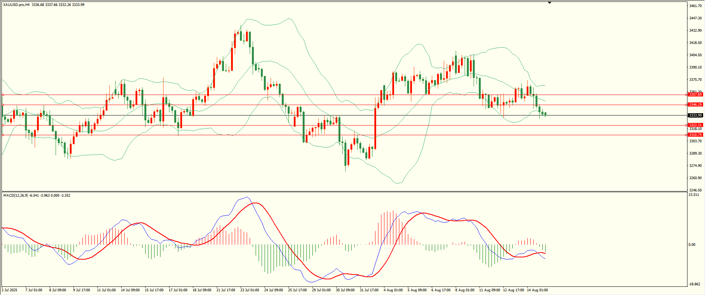Click the 23 Jul 01:00 time label

250,290
